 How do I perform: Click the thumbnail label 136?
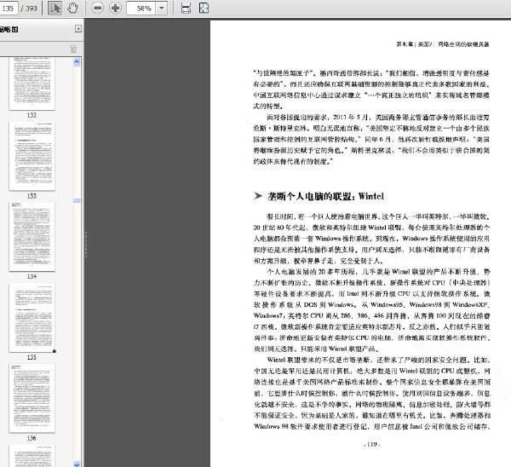tap(32, 438)
